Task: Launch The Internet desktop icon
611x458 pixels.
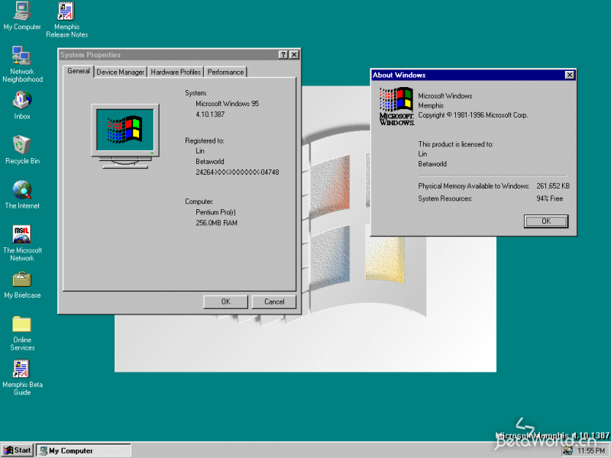Action: point(21,190)
